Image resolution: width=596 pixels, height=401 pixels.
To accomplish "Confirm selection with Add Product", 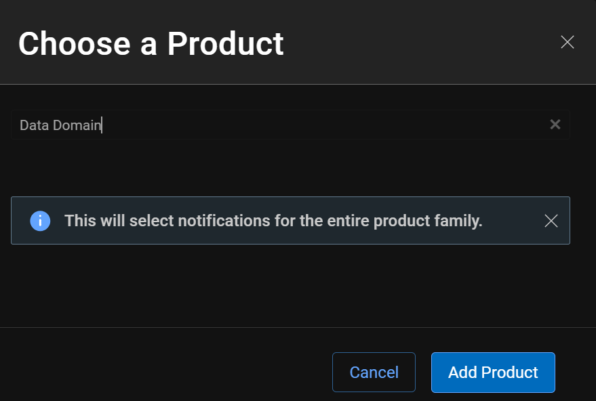I will point(493,372).
